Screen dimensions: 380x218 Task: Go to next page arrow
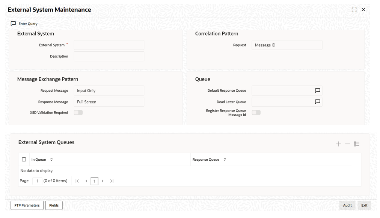point(103,181)
